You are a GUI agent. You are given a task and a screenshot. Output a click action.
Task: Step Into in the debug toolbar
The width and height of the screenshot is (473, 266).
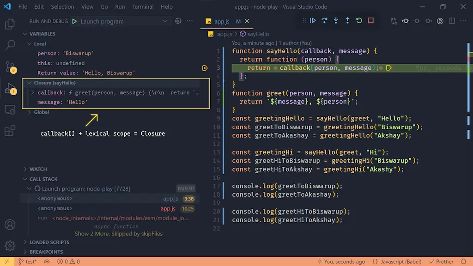(336, 20)
